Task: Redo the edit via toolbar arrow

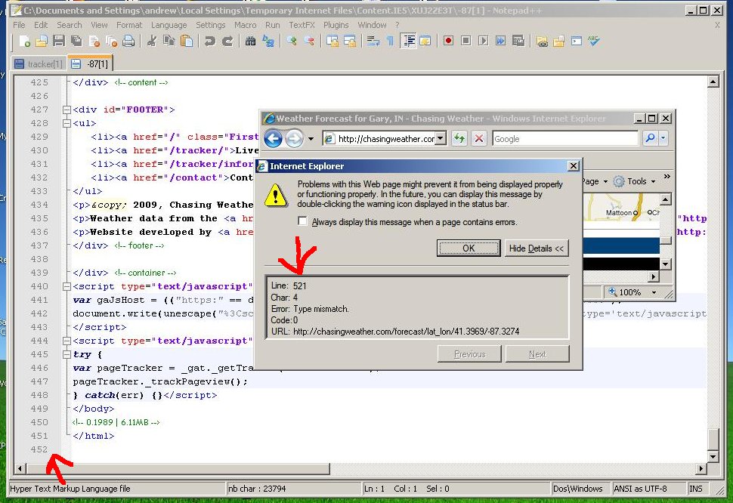Action: coord(227,41)
